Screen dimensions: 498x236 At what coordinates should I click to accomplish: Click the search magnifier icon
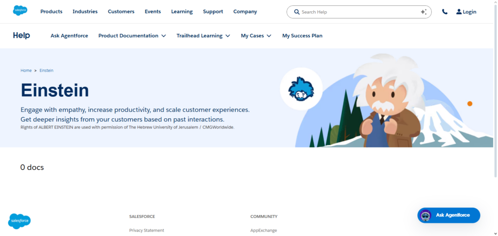297,12
